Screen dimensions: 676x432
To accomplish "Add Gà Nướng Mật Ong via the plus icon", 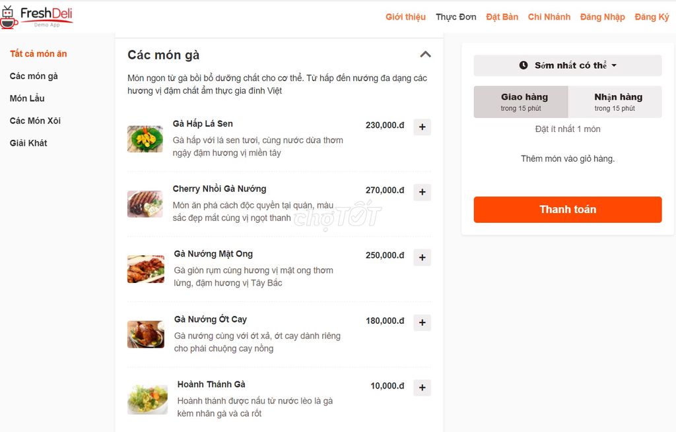I will point(422,257).
